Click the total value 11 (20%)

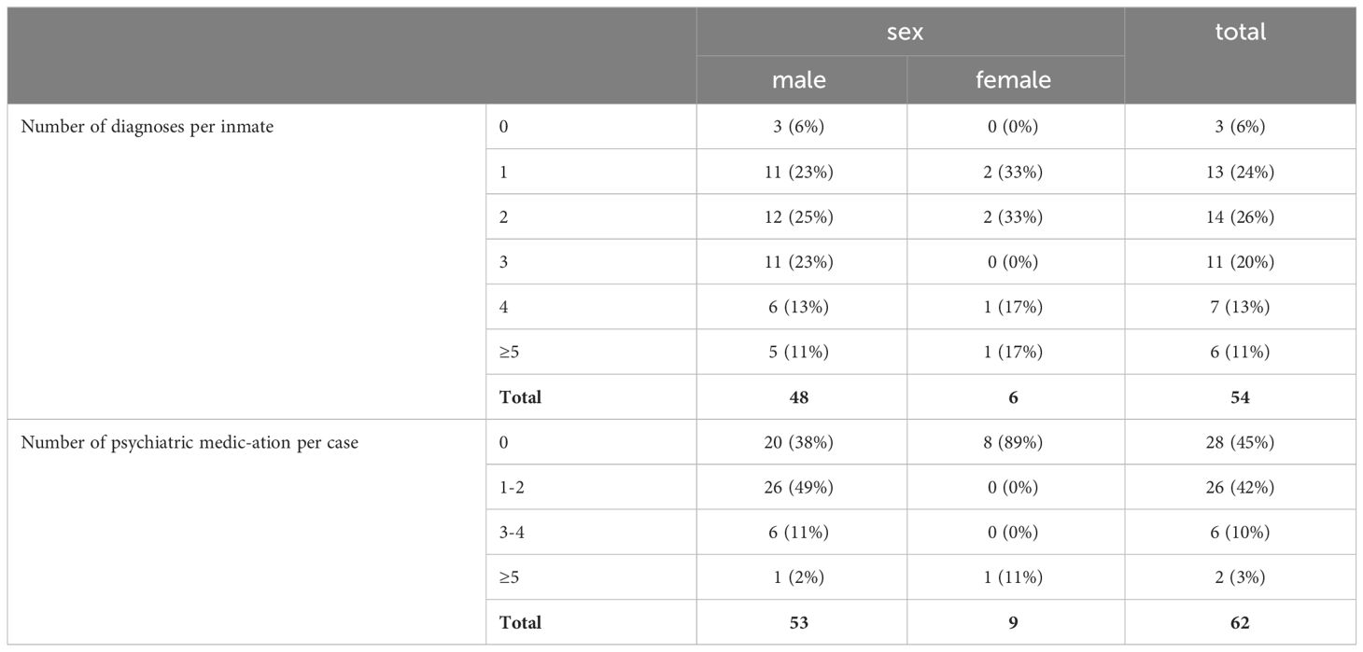pos(1240,262)
